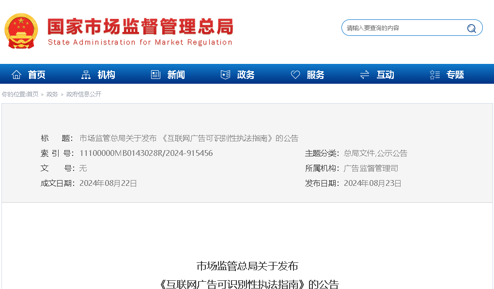Click the 主题分类 field label
Viewport: 494px width, 289px height.
pyautogui.click(x=322, y=153)
